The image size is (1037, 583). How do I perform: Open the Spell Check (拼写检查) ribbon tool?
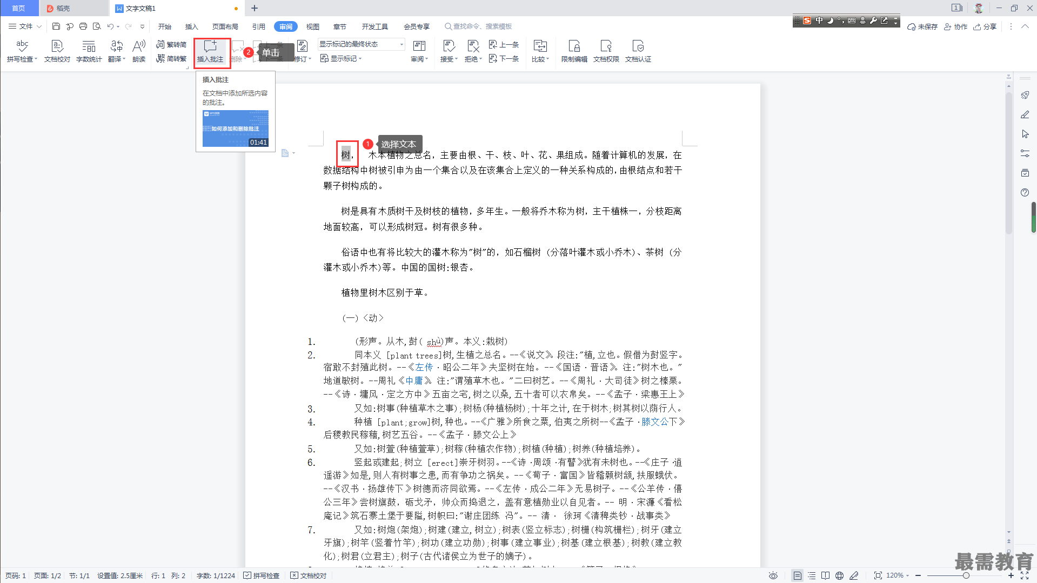[x=22, y=52]
